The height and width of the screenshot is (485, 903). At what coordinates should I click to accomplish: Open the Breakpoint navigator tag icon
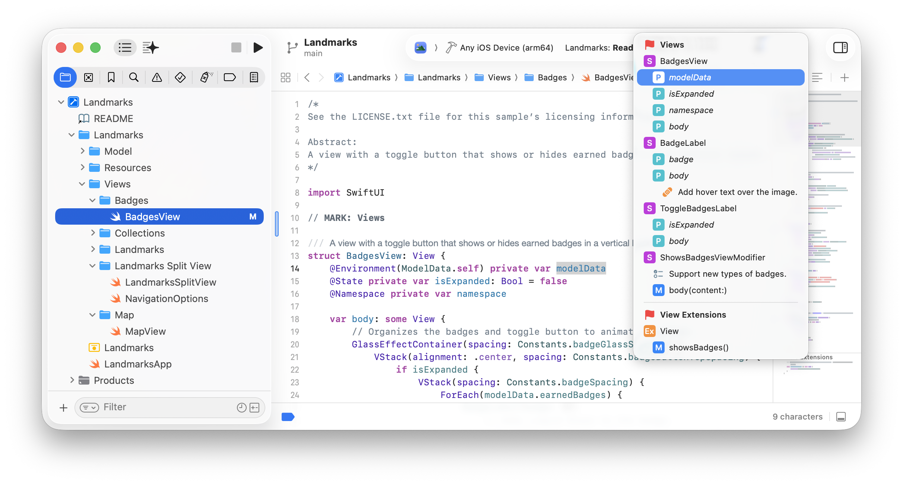pyautogui.click(x=230, y=77)
